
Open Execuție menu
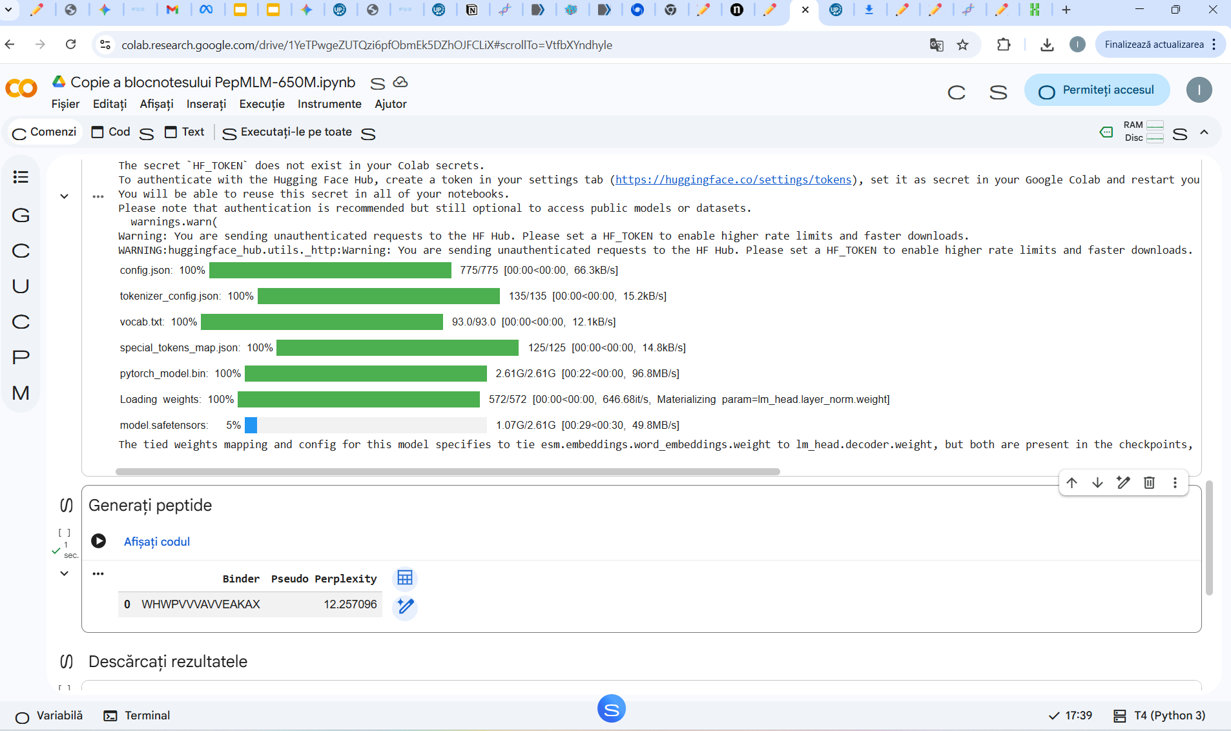[262, 104]
